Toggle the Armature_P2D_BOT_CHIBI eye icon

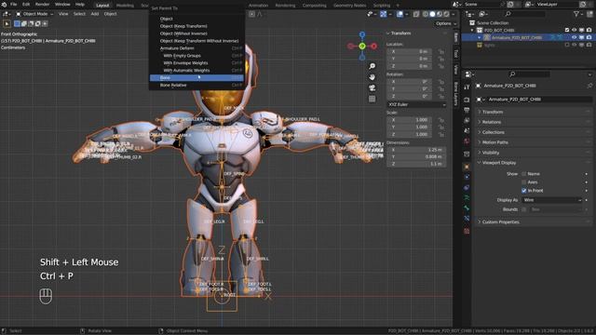point(574,37)
